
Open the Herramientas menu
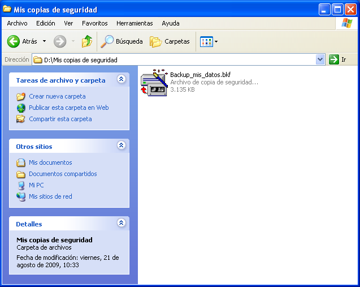coord(135,23)
